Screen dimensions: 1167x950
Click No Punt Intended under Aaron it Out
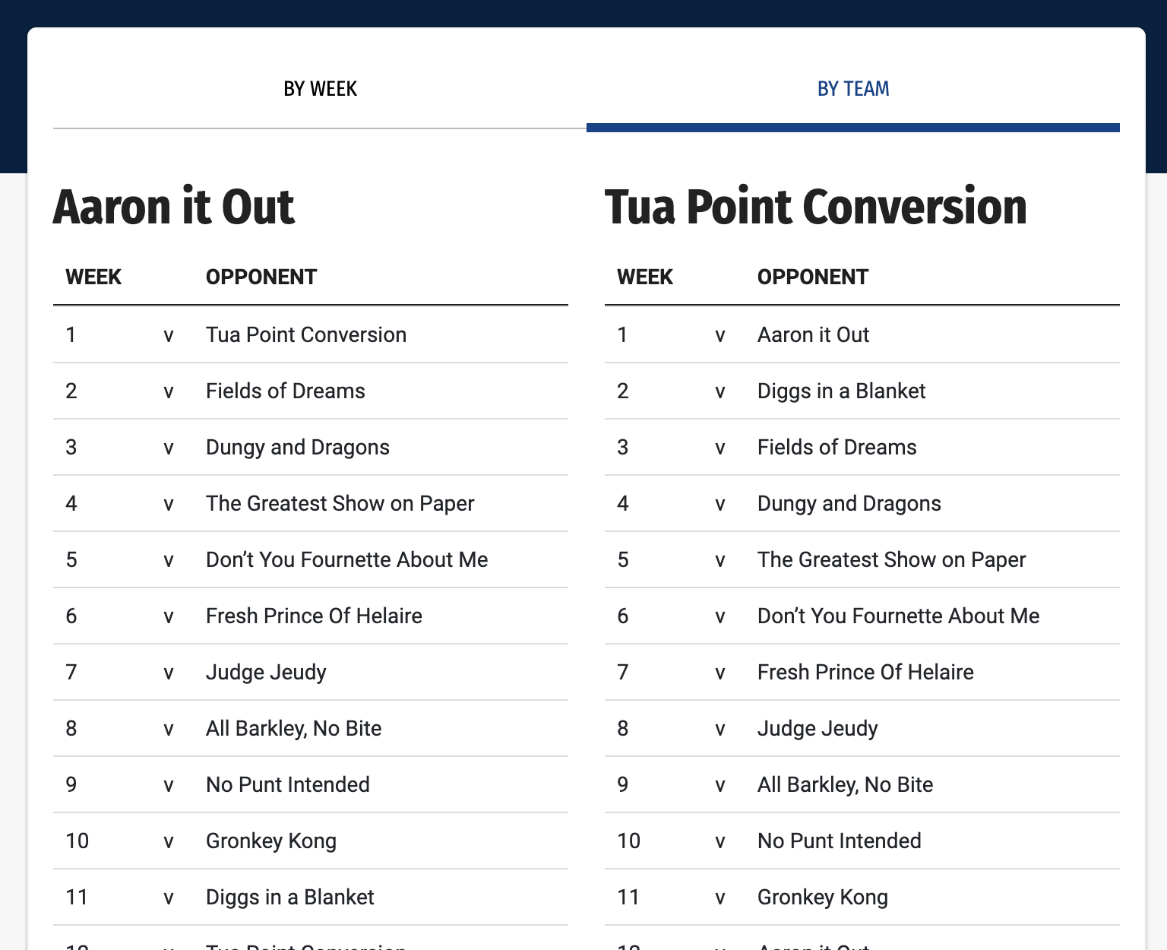[287, 784]
